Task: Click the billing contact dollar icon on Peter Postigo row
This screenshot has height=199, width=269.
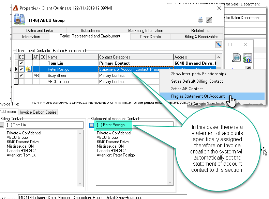Action: tap(28, 69)
